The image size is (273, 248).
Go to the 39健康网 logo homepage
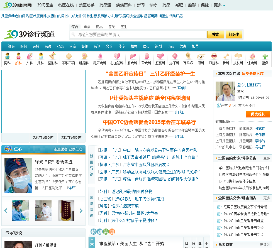(x=17, y=5)
